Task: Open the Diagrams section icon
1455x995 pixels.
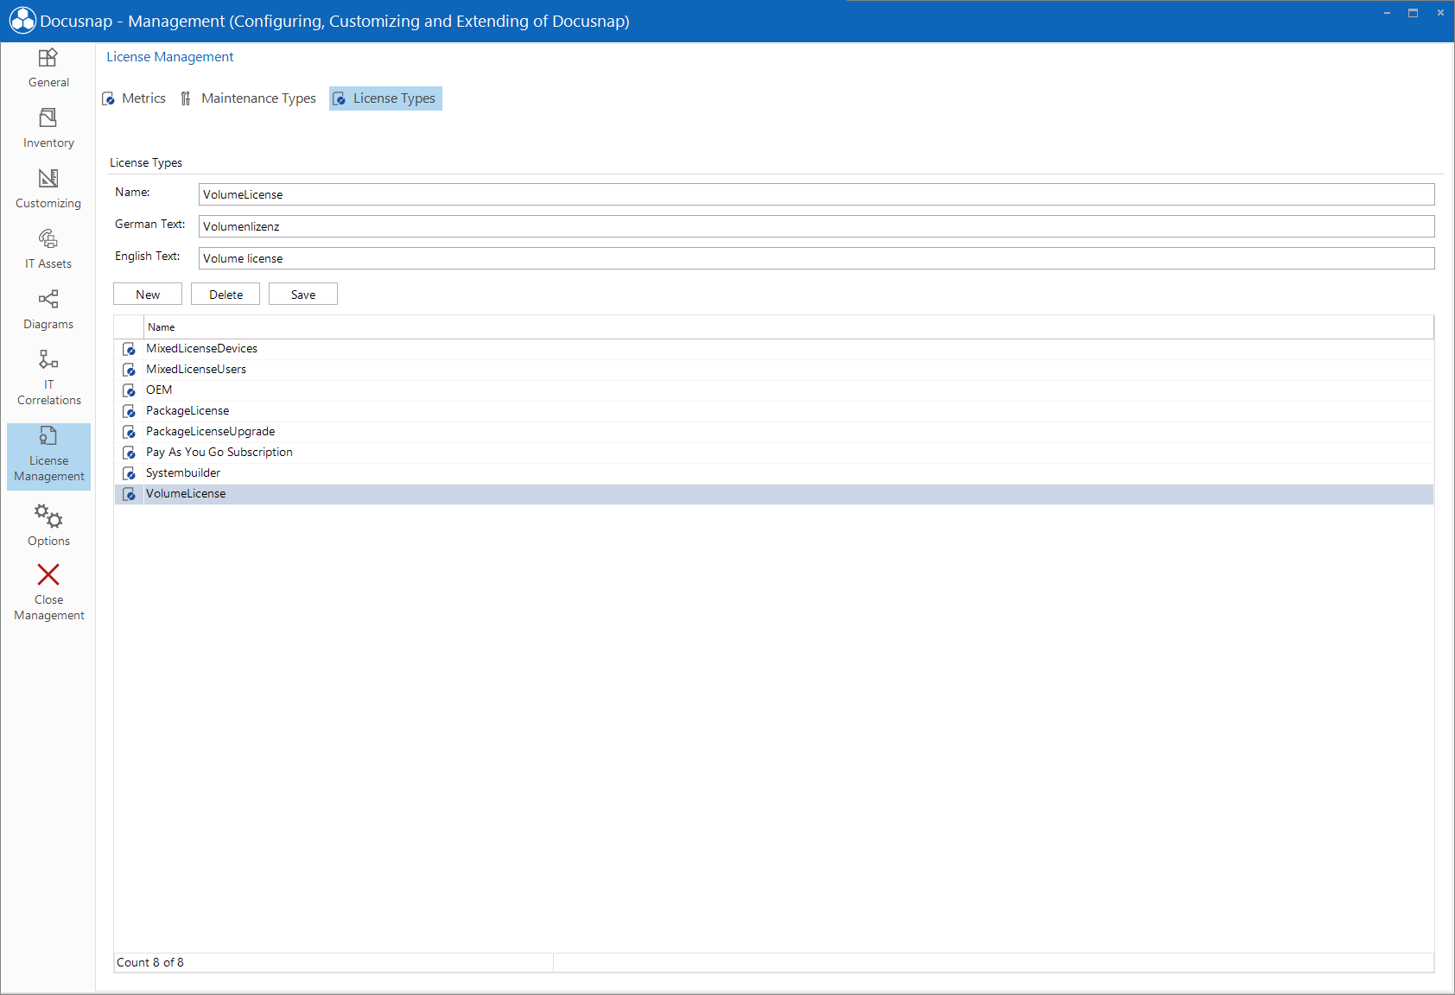Action: click(x=48, y=299)
